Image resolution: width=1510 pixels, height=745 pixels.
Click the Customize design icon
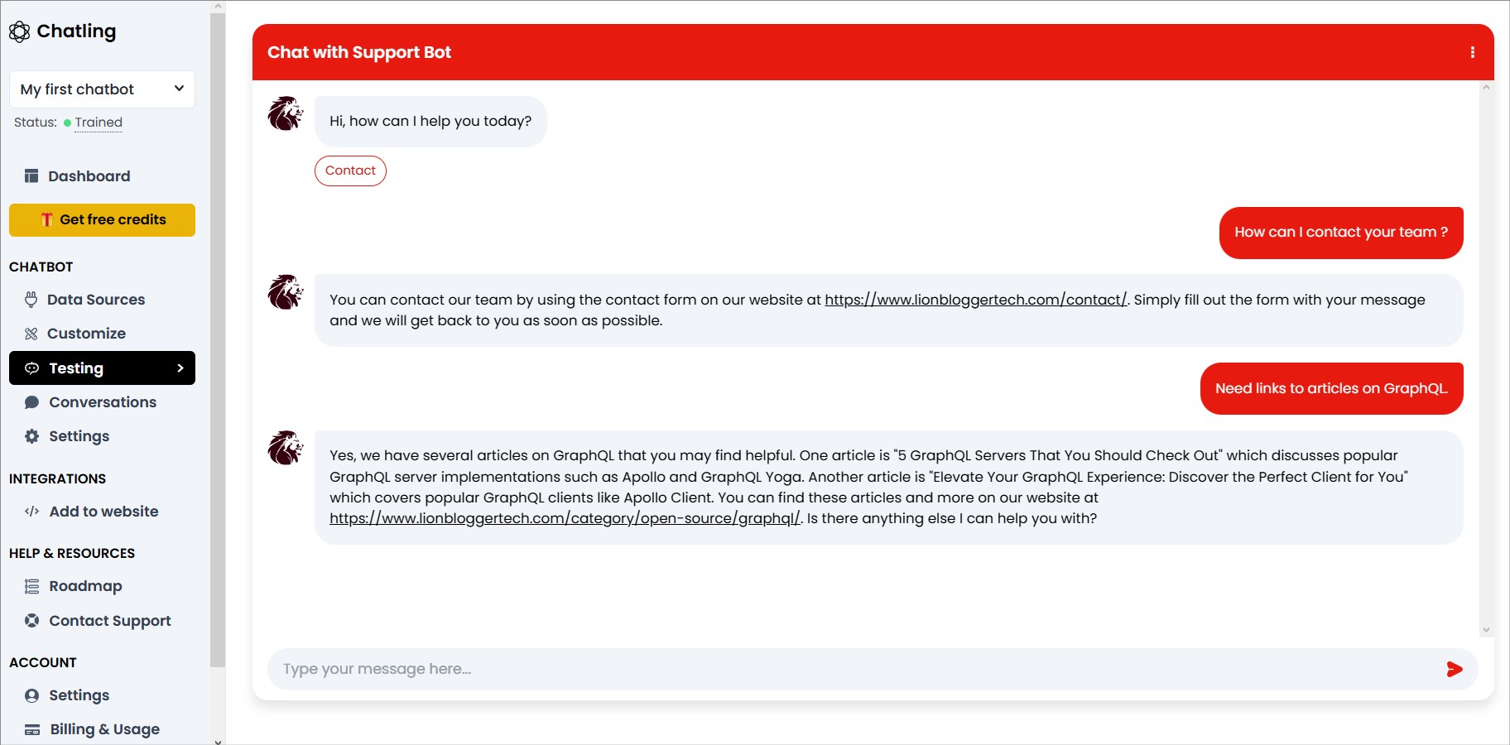click(31, 334)
